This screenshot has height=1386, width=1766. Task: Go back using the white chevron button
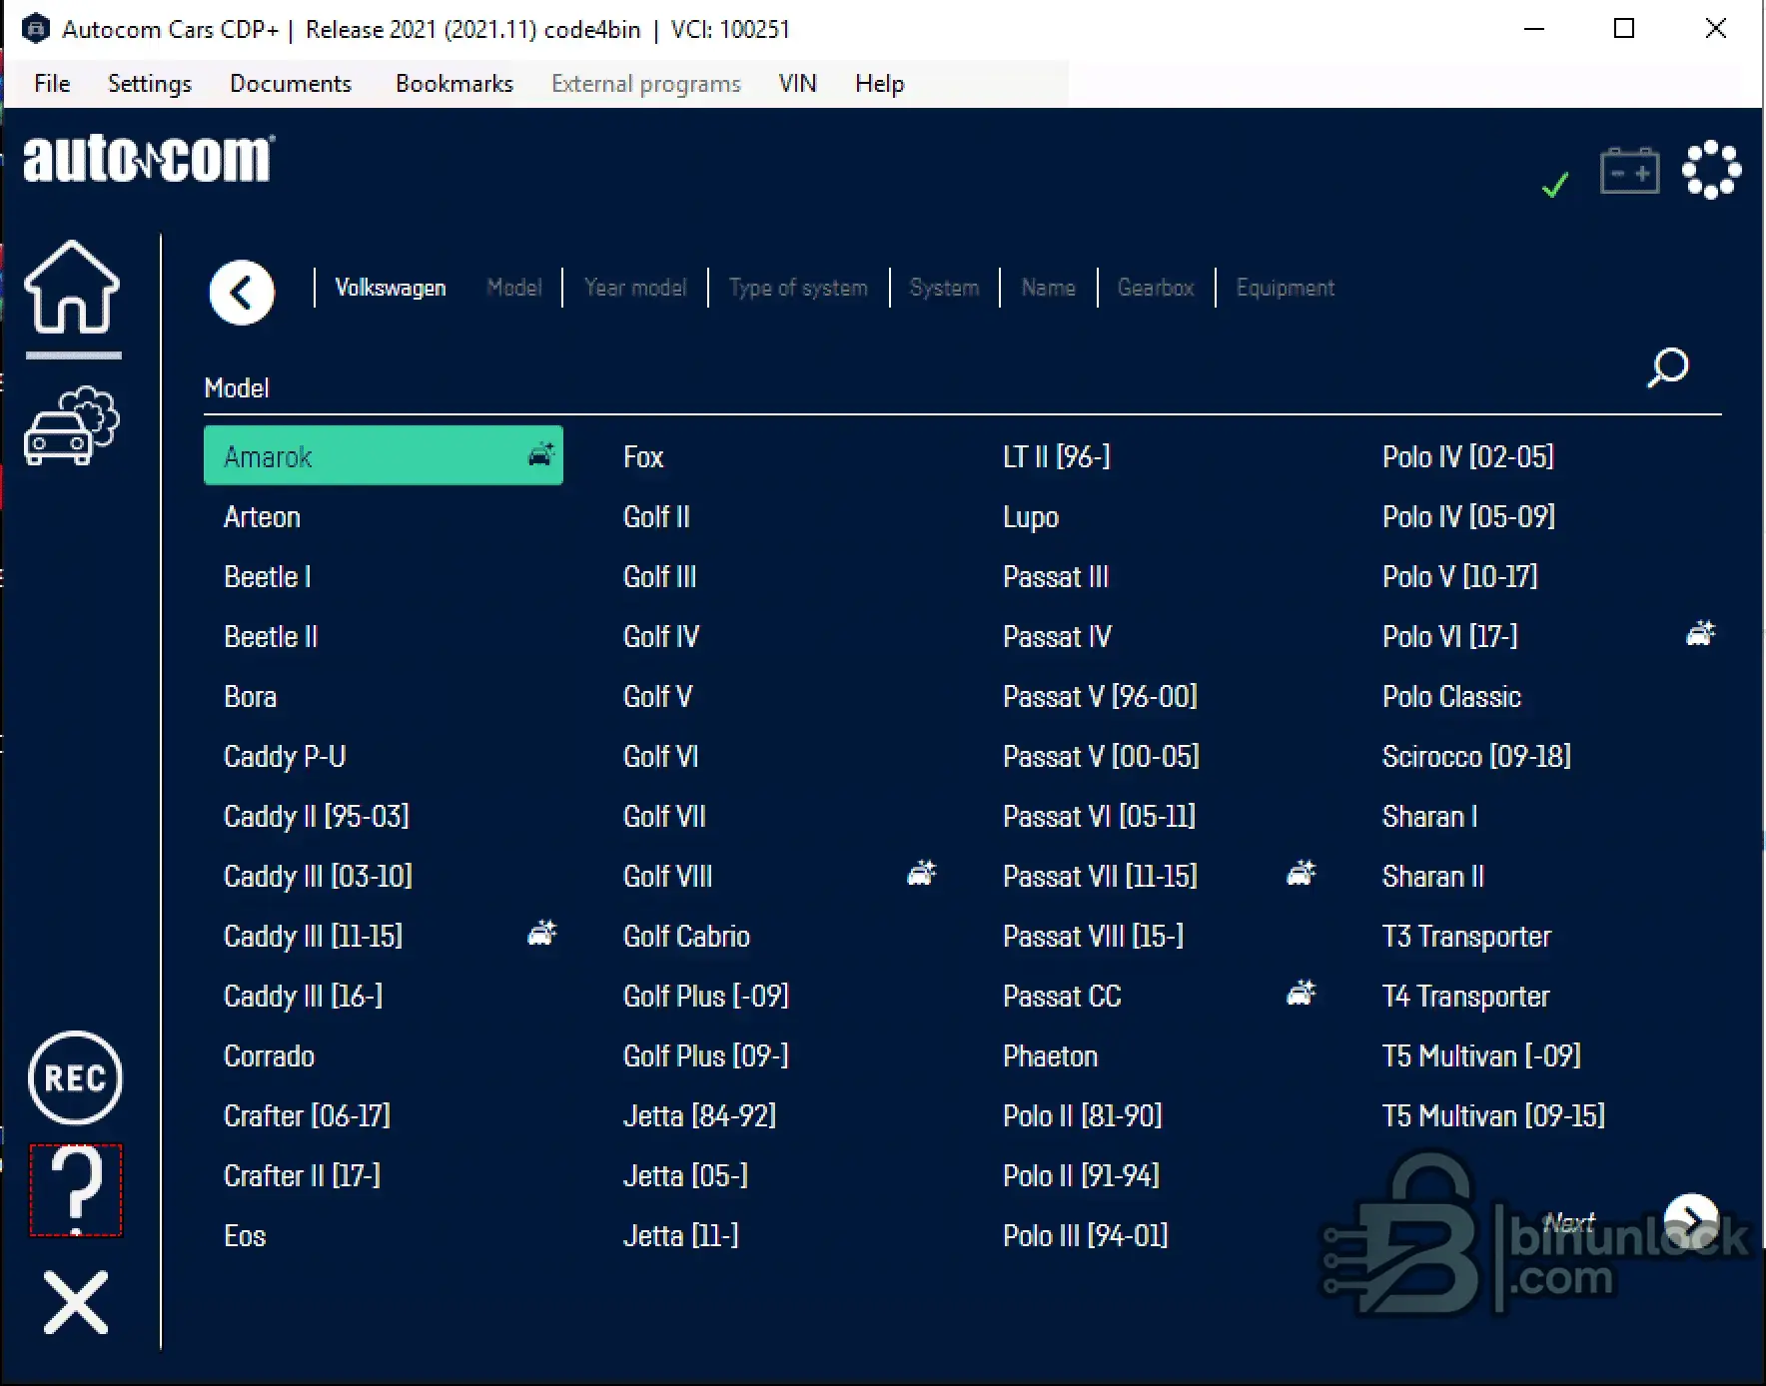coord(242,293)
